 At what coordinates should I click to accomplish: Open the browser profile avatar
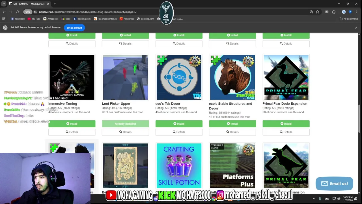[x=344, y=12]
